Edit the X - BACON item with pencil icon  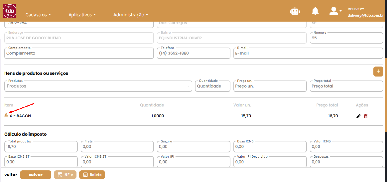click(358, 116)
